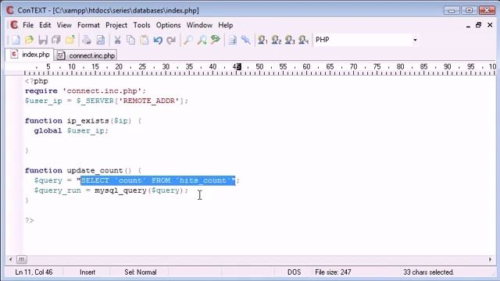Image resolution: width=500 pixels, height=281 pixels.
Task: Redo the edit with the gray arrow
Action: point(171,40)
